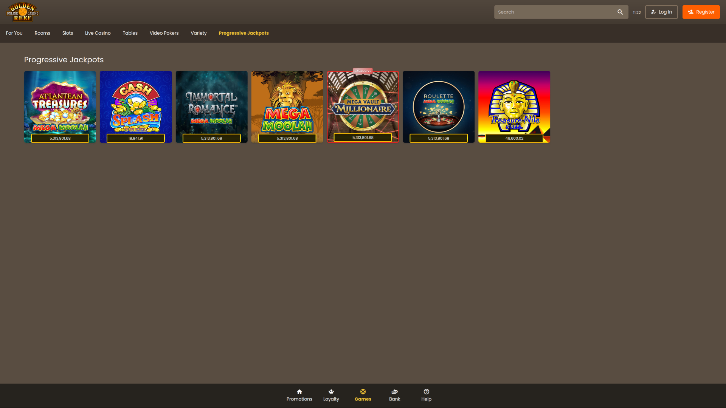
Task: Select the Variety games category
Action: [x=199, y=33]
